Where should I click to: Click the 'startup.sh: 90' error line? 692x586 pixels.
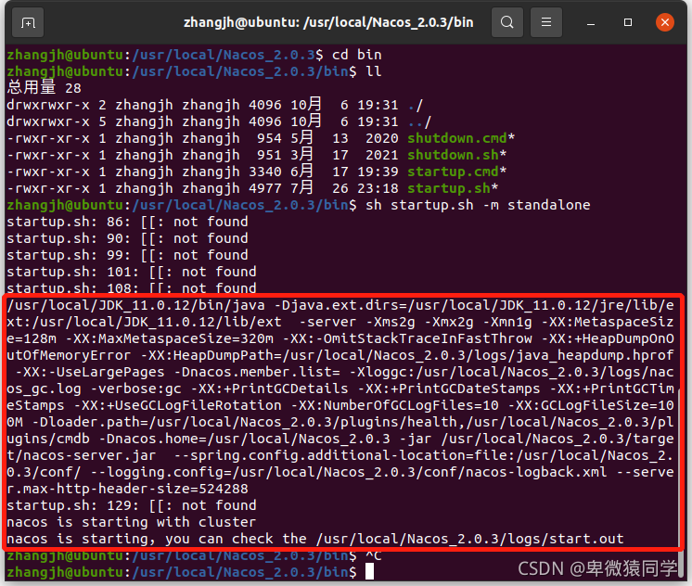pyautogui.click(x=127, y=238)
